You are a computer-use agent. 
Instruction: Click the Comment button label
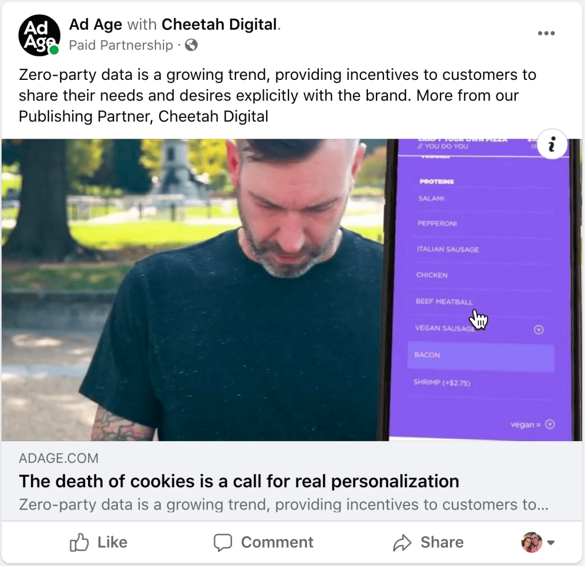pyautogui.click(x=277, y=542)
